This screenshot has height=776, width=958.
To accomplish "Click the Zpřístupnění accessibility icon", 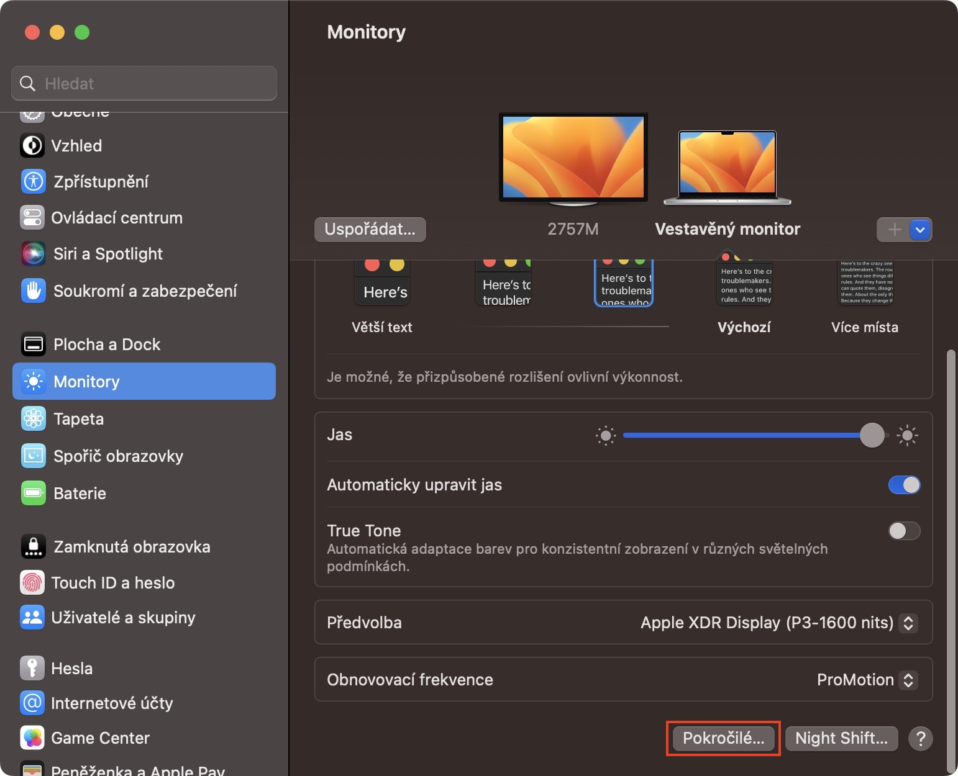I will click(33, 182).
